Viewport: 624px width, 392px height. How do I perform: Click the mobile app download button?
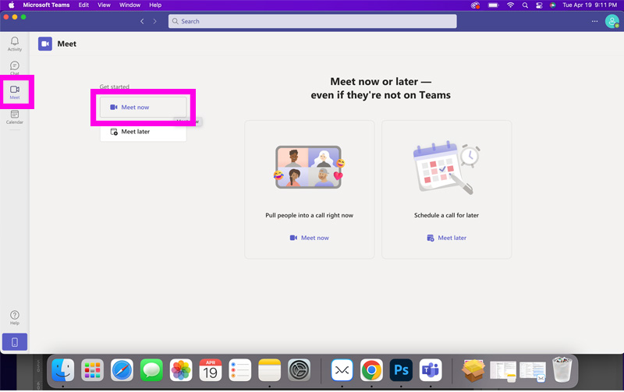tap(15, 342)
